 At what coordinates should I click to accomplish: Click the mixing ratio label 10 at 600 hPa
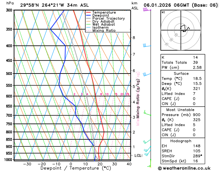coord(107,94)
